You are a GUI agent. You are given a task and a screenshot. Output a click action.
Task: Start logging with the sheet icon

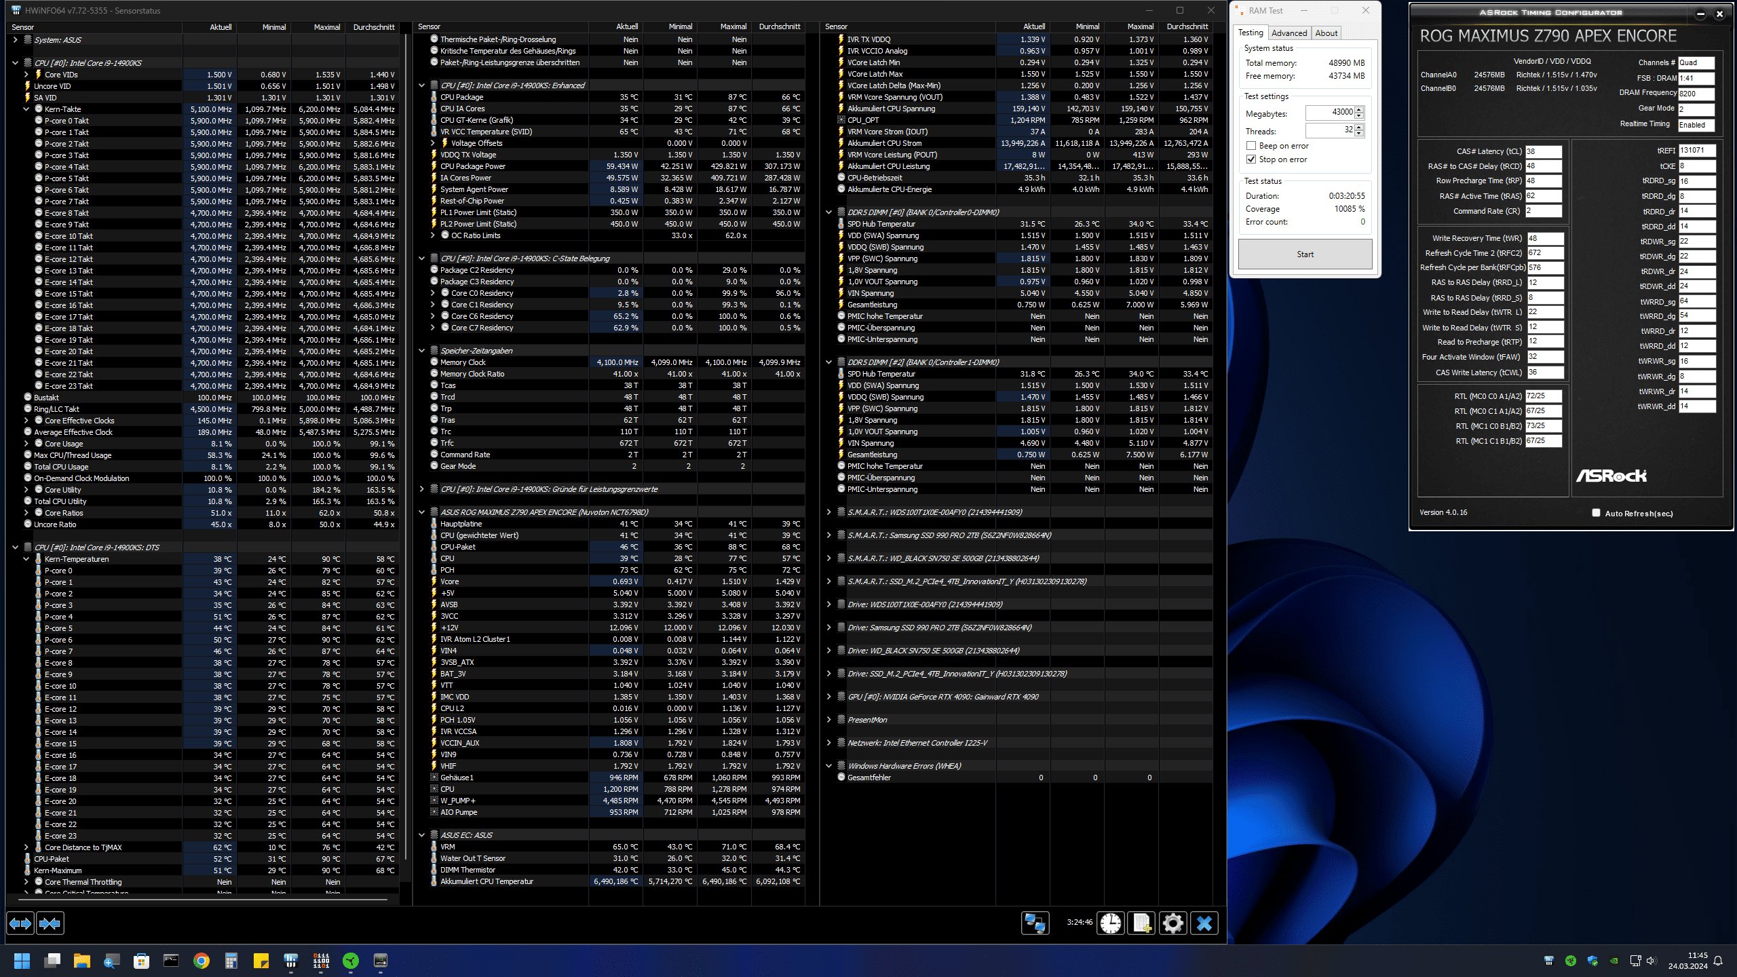(x=1141, y=923)
